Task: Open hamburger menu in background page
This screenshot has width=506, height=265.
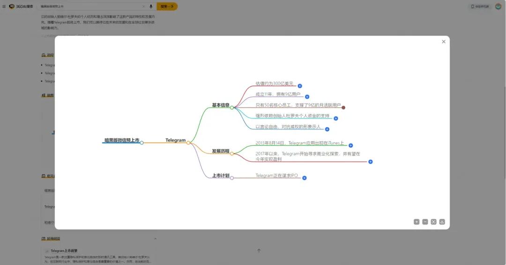Action: click(4, 7)
